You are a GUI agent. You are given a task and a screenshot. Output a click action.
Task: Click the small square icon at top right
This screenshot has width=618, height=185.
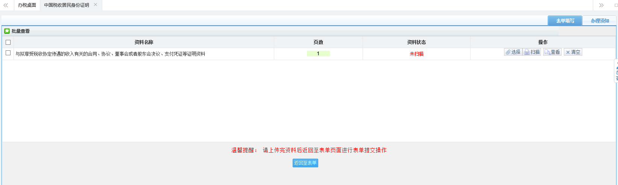click(x=616, y=5)
